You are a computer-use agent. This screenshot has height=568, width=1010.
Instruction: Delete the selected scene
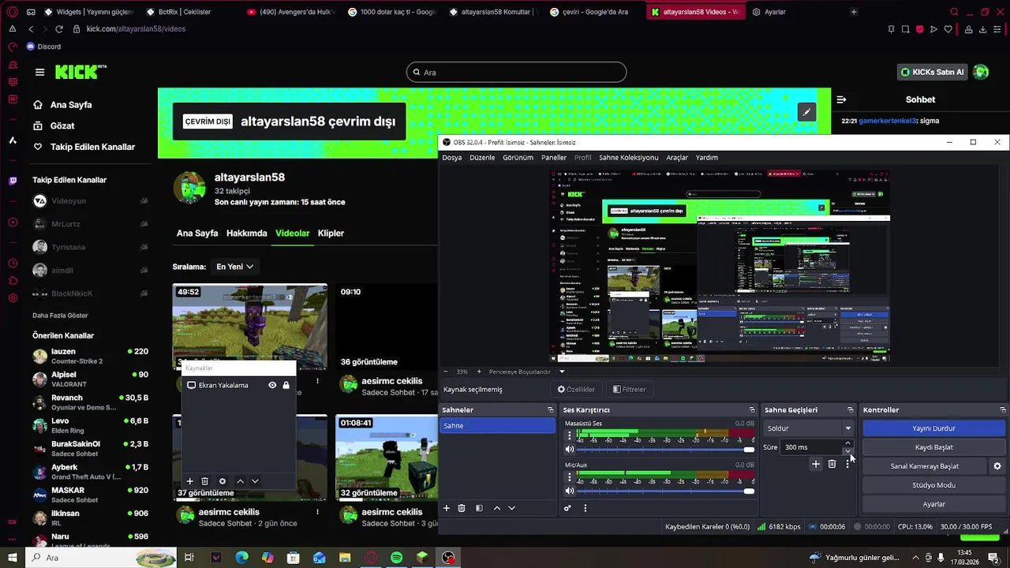462,508
